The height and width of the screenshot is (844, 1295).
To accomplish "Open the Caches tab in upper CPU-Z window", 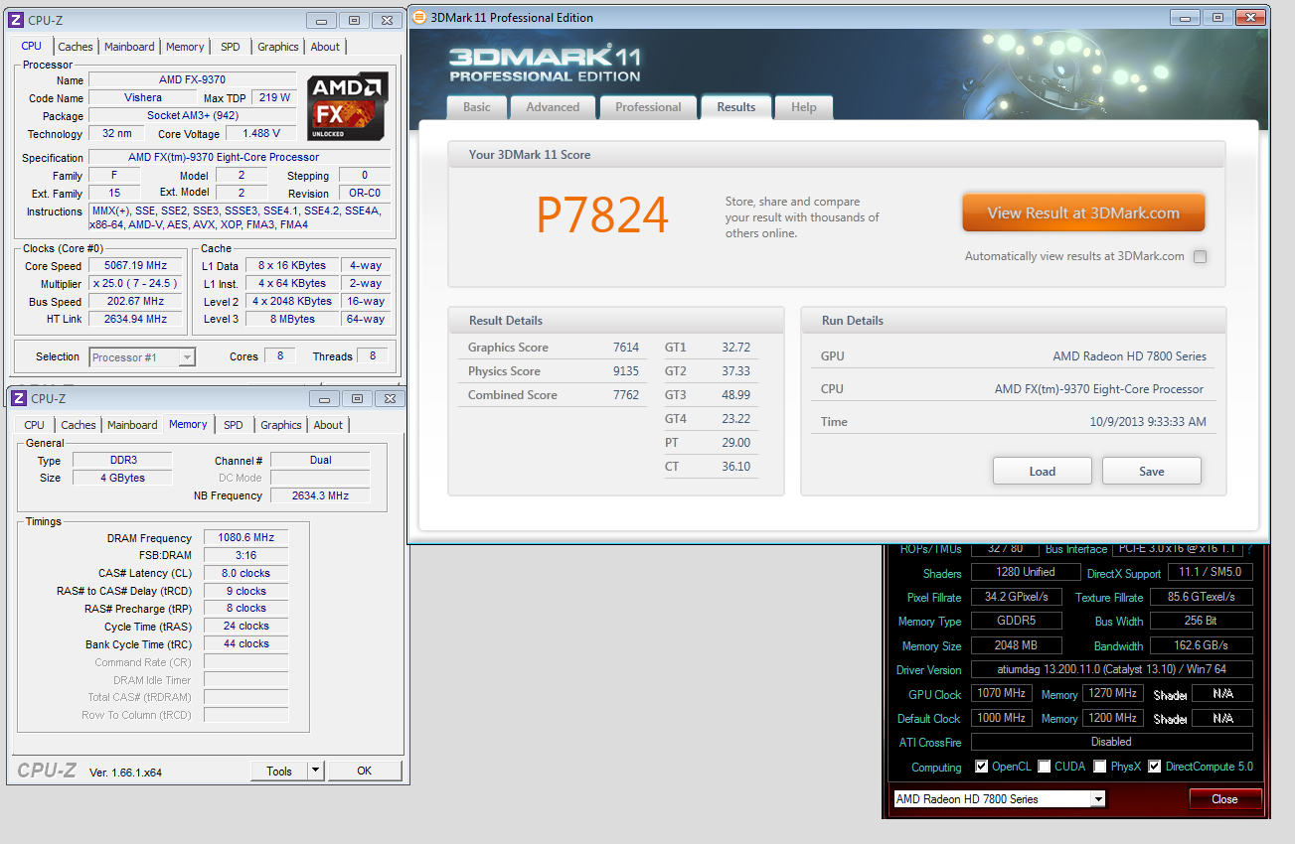I will click(76, 47).
